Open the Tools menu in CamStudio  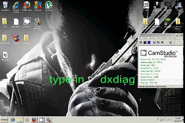tap(158, 38)
